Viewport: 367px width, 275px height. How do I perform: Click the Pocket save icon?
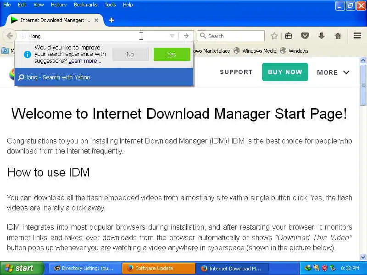point(305,36)
